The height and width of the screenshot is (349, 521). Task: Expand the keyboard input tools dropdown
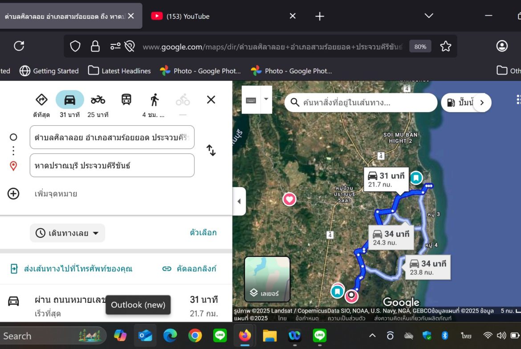[x=266, y=99]
